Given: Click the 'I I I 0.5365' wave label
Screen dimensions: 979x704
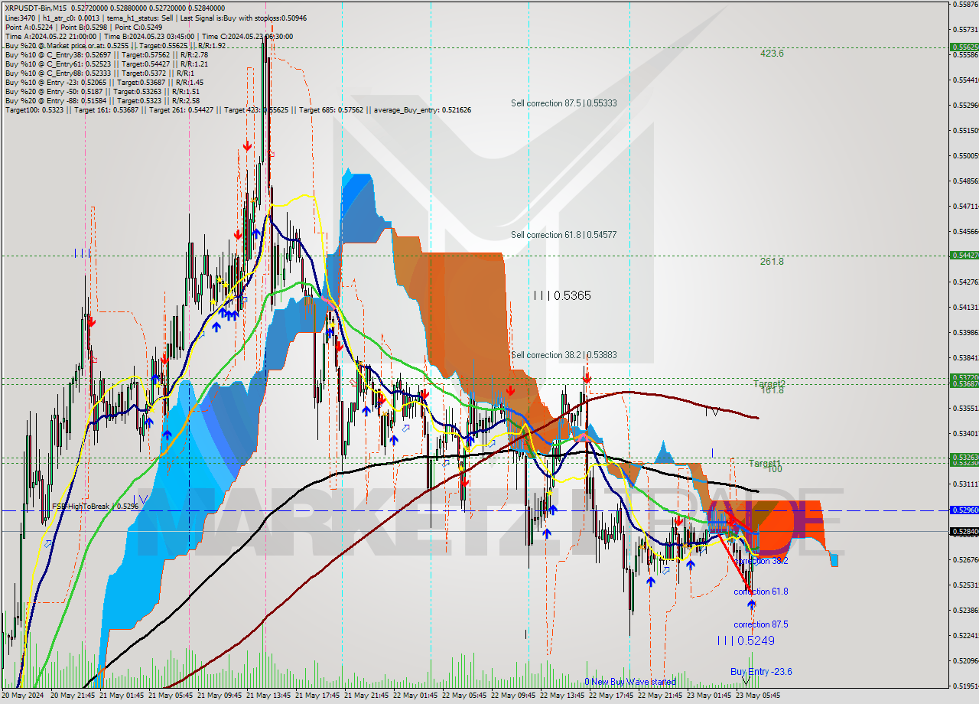Looking at the screenshot, I should click(x=562, y=295).
